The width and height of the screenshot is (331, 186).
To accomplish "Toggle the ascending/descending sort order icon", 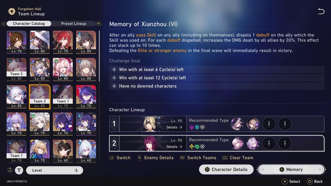I will point(76,170).
